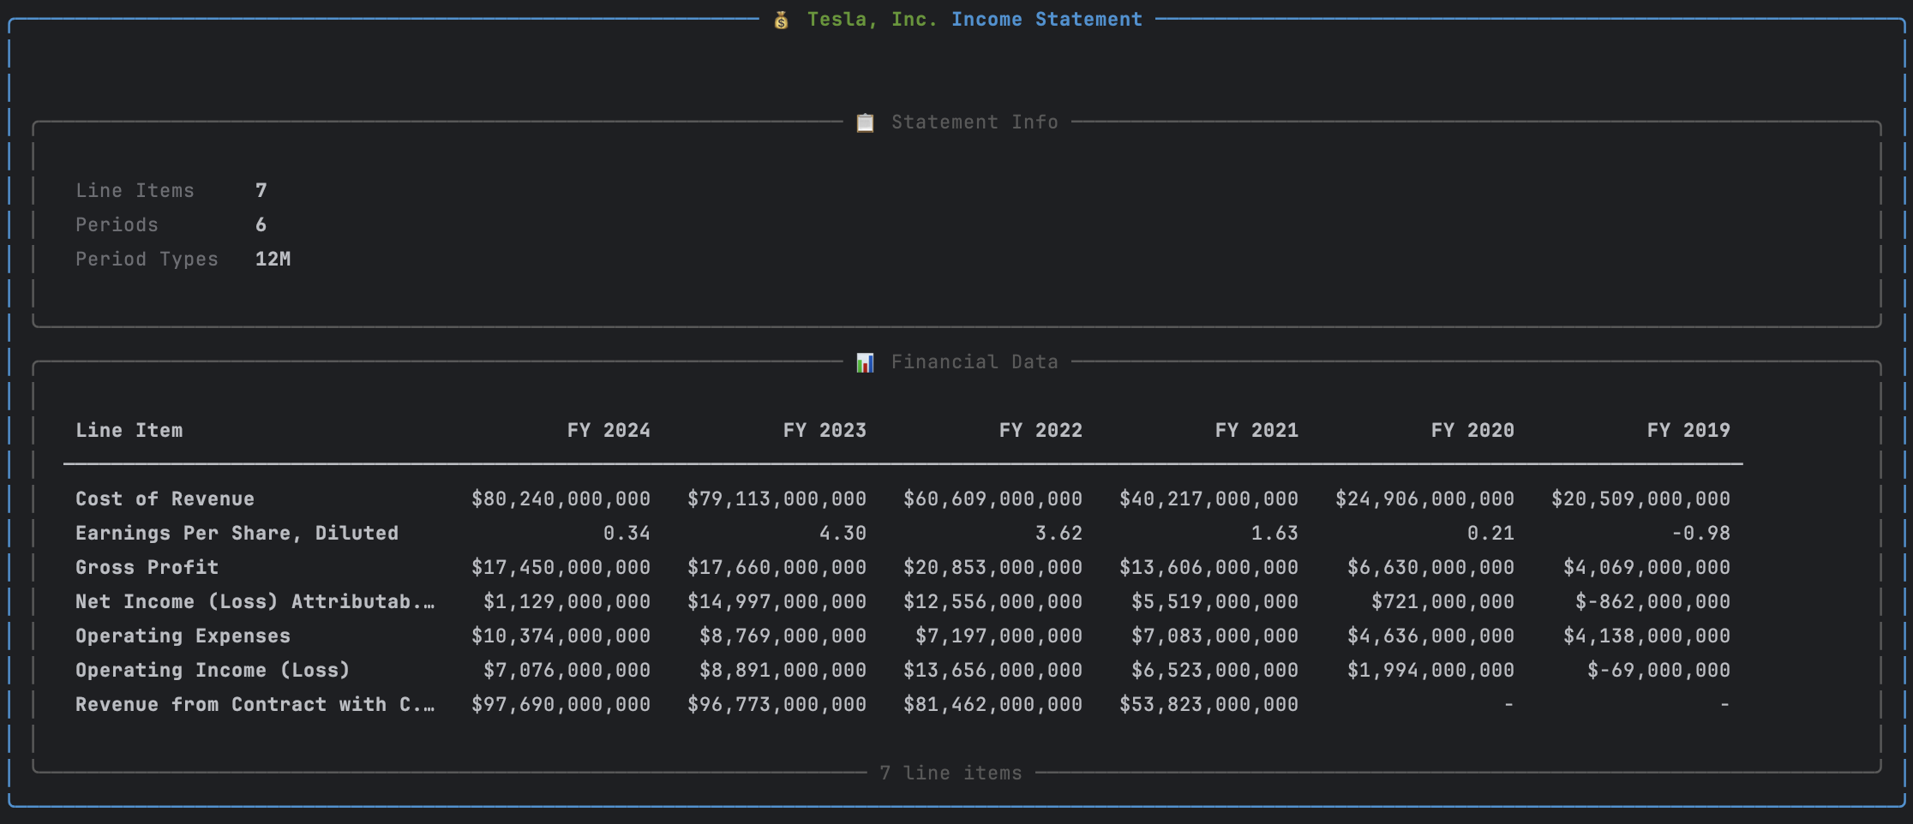The width and height of the screenshot is (1913, 824).
Task: Click the 'Periods' label
Action: [x=117, y=224]
